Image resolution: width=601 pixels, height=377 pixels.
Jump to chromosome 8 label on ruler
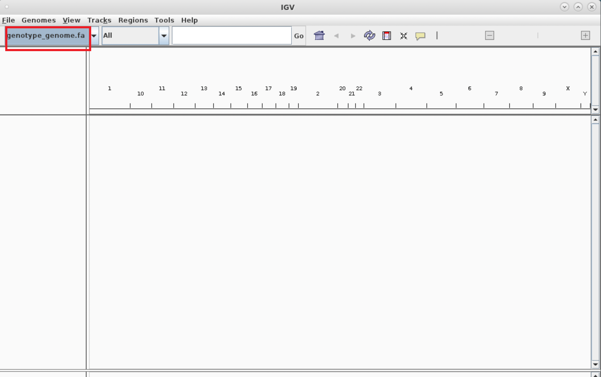521,88
